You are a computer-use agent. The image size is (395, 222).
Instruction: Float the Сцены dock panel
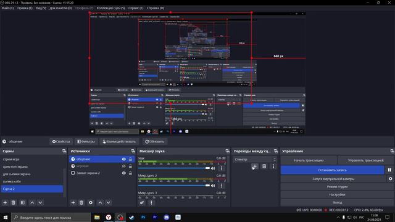(64, 151)
